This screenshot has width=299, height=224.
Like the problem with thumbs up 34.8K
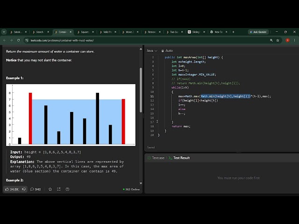[12, 189]
